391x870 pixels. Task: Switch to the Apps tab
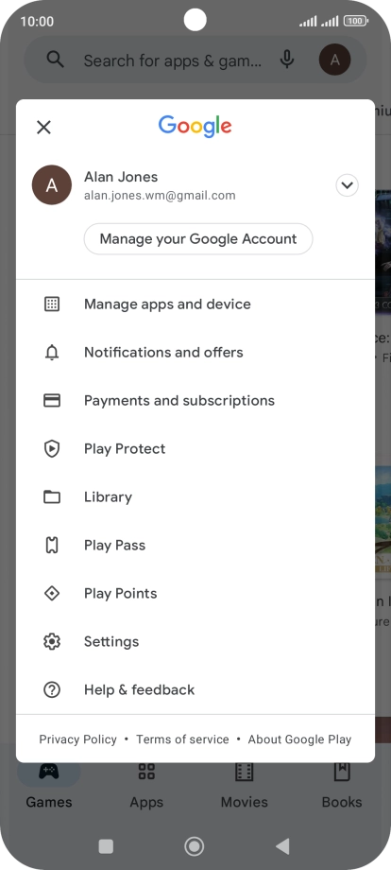point(146,785)
